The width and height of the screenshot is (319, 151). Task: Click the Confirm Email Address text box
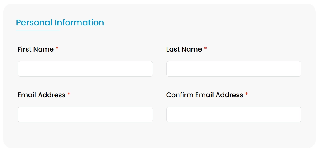coord(234,115)
